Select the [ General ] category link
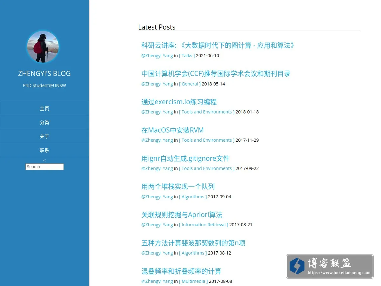This screenshot has height=286, width=381. [190, 84]
